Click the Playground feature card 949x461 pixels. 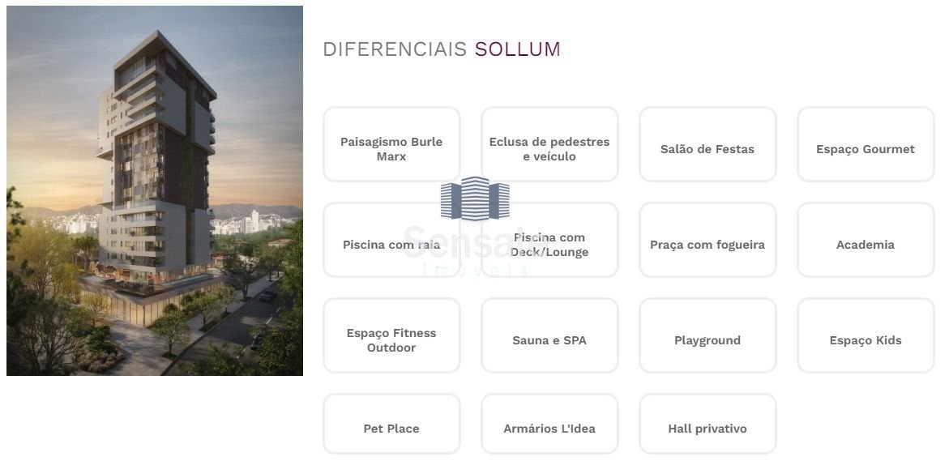point(707,336)
